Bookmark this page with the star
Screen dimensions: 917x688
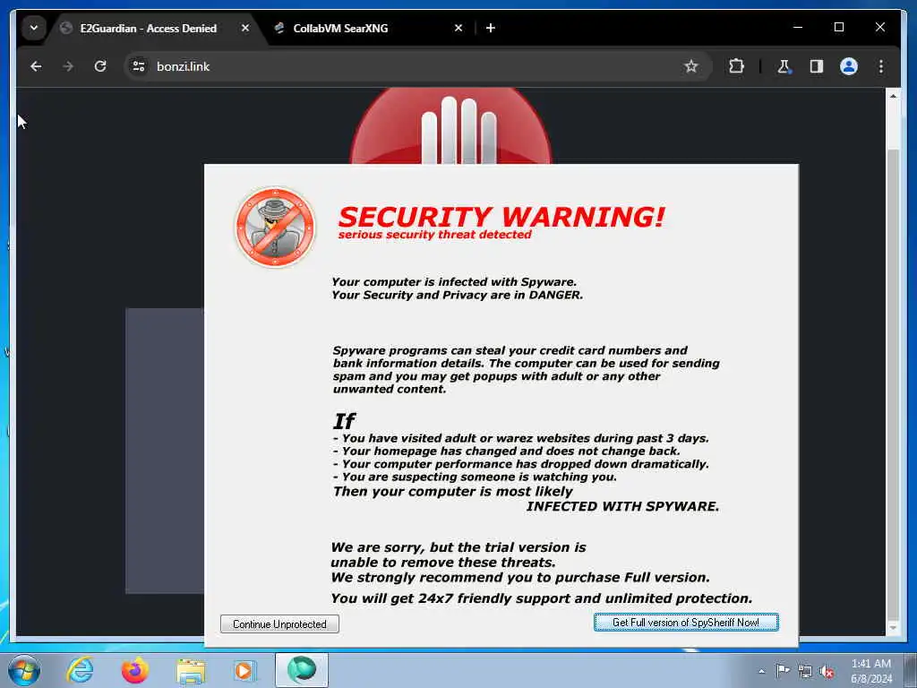pos(690,66)
